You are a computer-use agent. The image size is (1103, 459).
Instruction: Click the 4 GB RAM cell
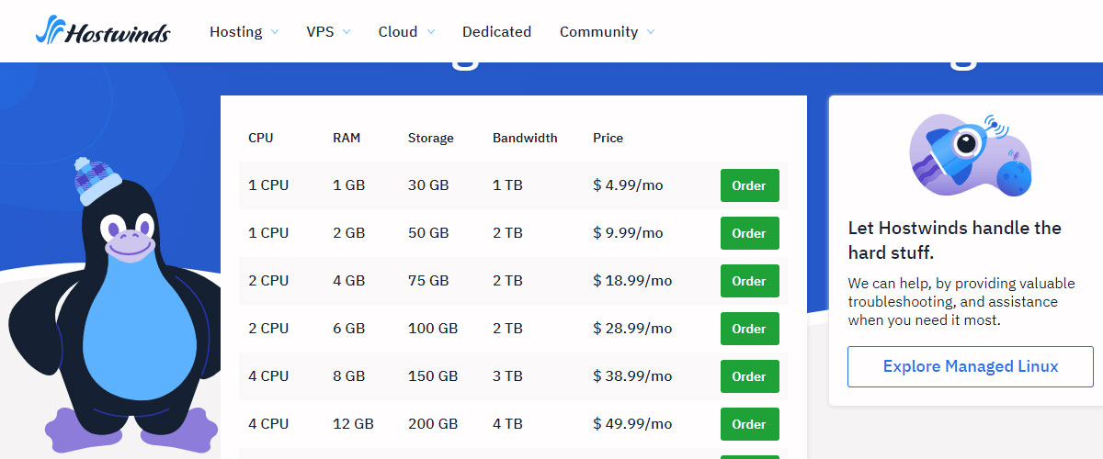point(349,281)
